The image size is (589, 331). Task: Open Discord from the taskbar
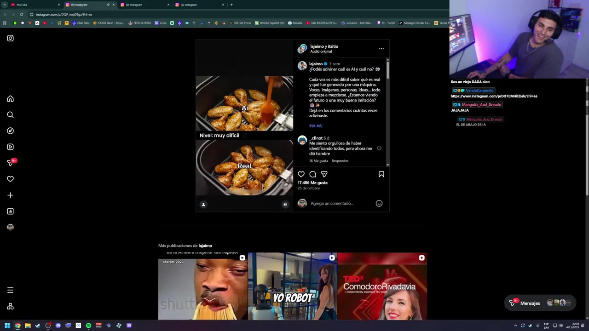tap(58, 325)
